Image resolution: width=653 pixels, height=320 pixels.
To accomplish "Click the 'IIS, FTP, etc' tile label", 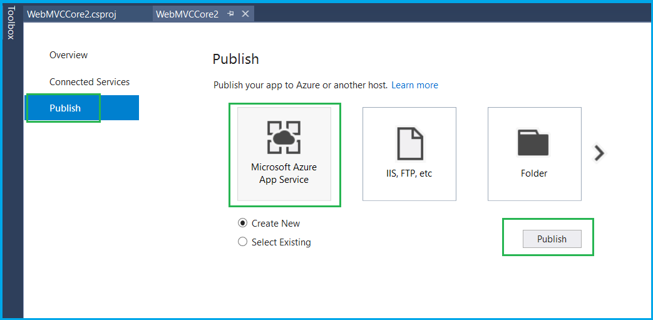I will (x=409, y=173).
